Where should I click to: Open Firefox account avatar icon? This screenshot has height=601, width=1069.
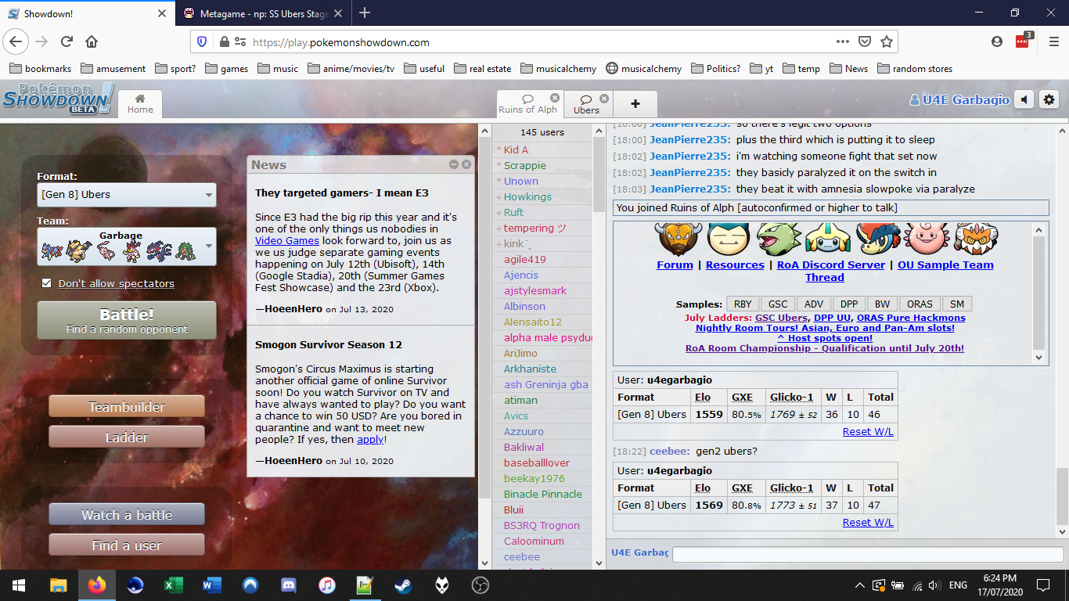point(996,42)
